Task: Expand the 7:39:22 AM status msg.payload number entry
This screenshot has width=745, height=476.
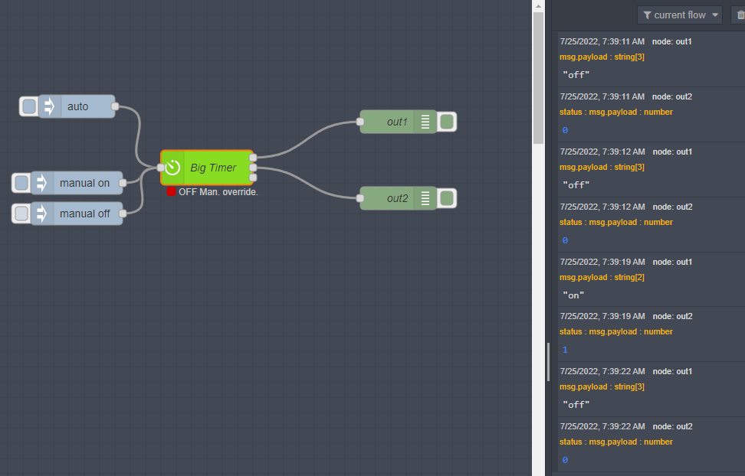Action: (x=615, y=442)
